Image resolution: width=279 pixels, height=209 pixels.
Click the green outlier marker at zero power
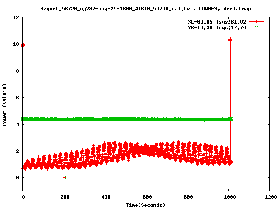click(65, 177)
